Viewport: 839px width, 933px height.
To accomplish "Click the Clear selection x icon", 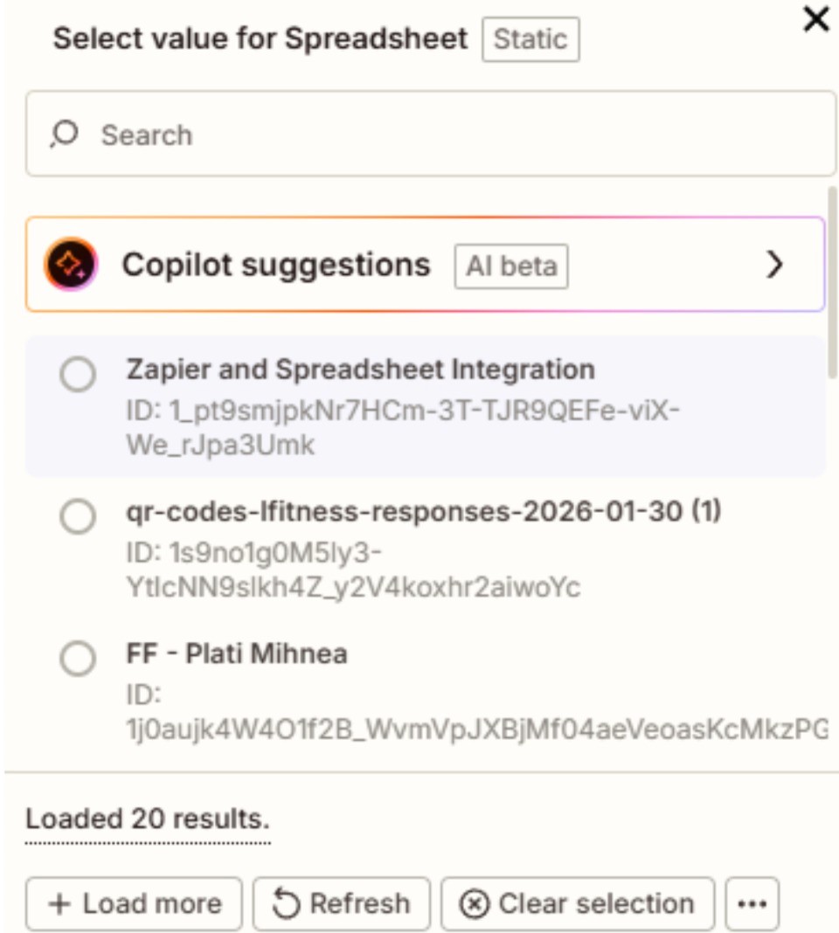I will point(475,904).
